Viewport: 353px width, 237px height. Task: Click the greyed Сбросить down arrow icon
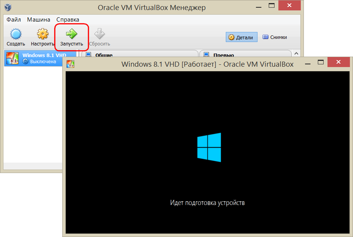click(99, 34)
